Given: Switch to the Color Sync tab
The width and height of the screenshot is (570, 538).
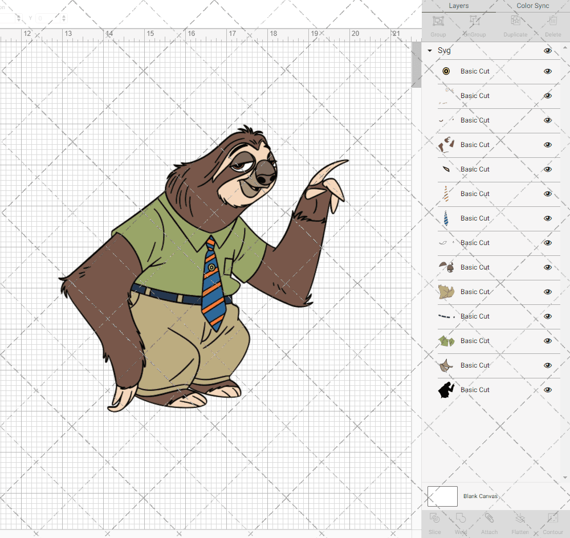Looking at the screenshot, I should [532, 6].
